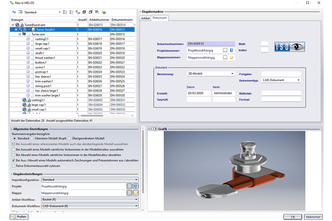Click the previous graphic arrow in Grafik header

pos(151,129)
